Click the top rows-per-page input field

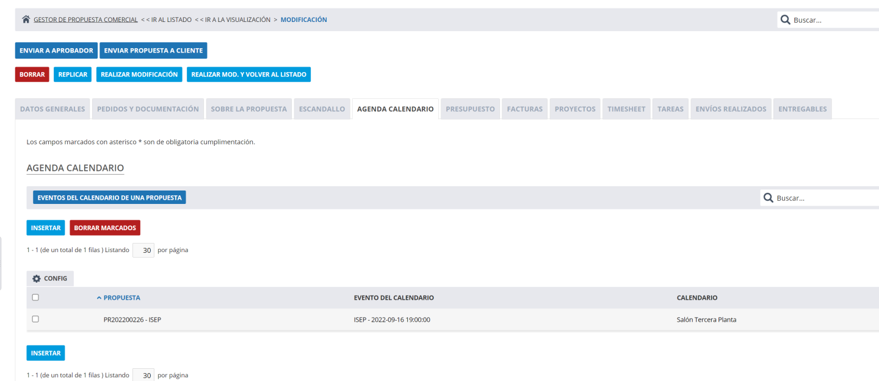pyautogui.click(x=143, y=250)
